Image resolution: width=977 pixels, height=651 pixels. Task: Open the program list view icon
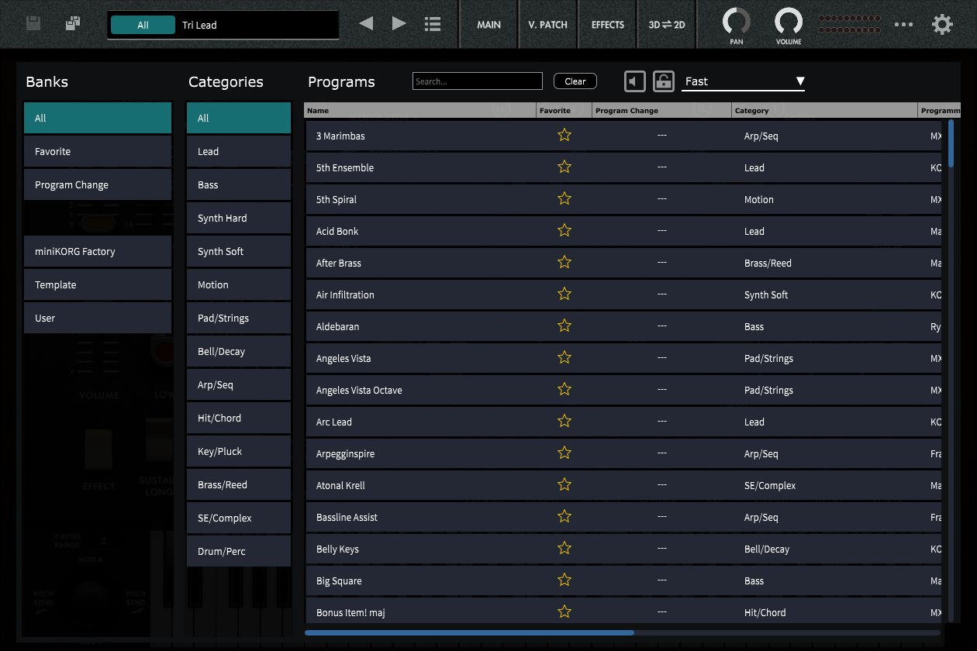tap(432, 23)
